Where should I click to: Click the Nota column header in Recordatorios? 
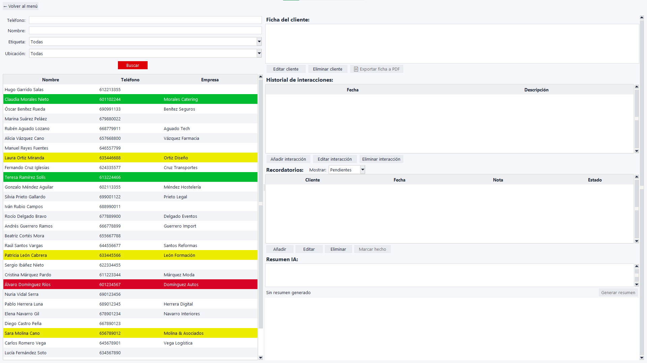tap(498, 180)
